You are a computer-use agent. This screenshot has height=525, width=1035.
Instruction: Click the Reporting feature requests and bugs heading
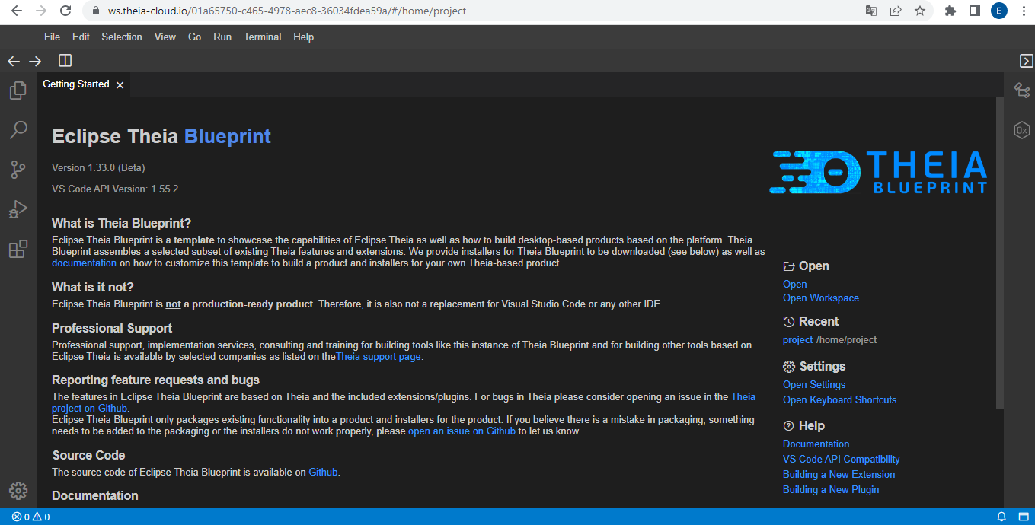click(x=156, y=380)
